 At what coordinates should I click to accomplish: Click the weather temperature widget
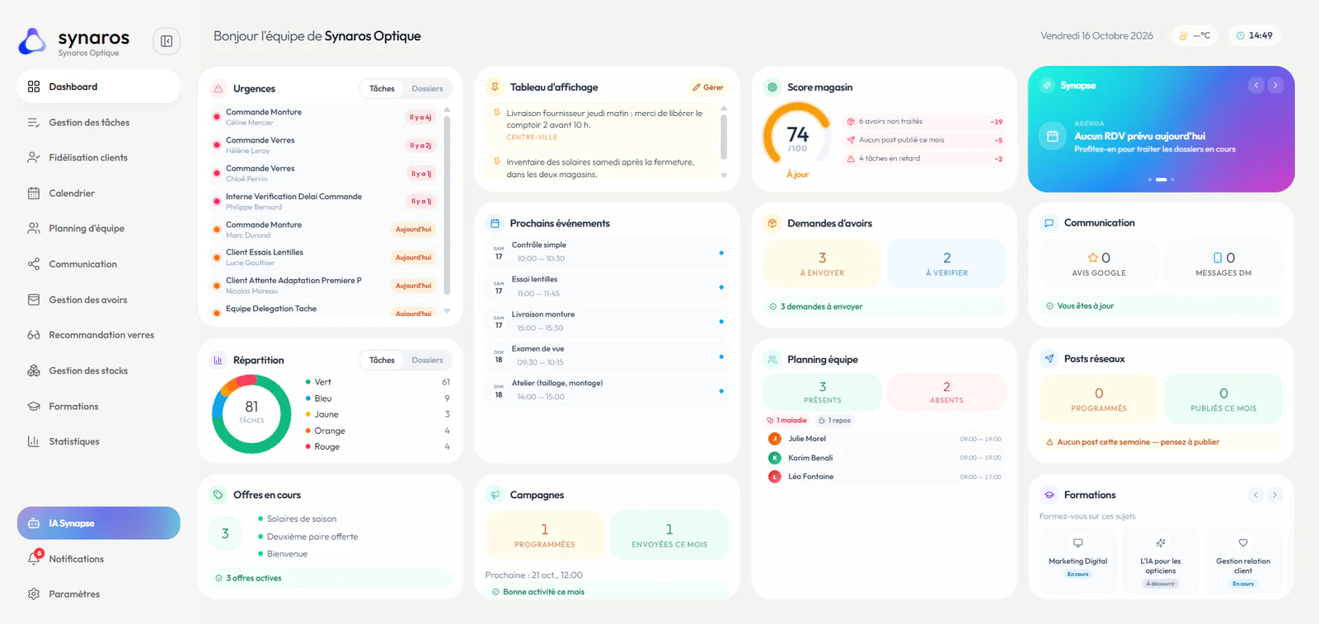(x=1195, y=36)
